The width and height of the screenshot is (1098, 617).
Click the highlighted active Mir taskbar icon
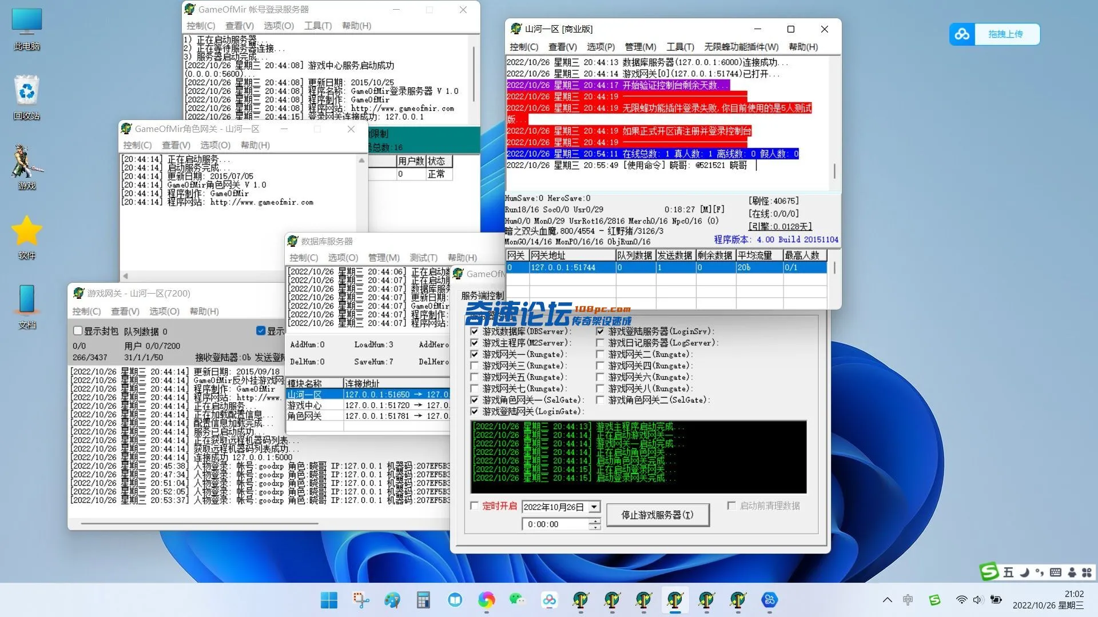coord(675,600)
